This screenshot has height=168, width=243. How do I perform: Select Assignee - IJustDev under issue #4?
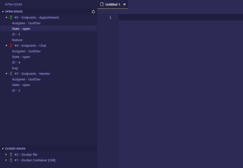pos(26,51)
